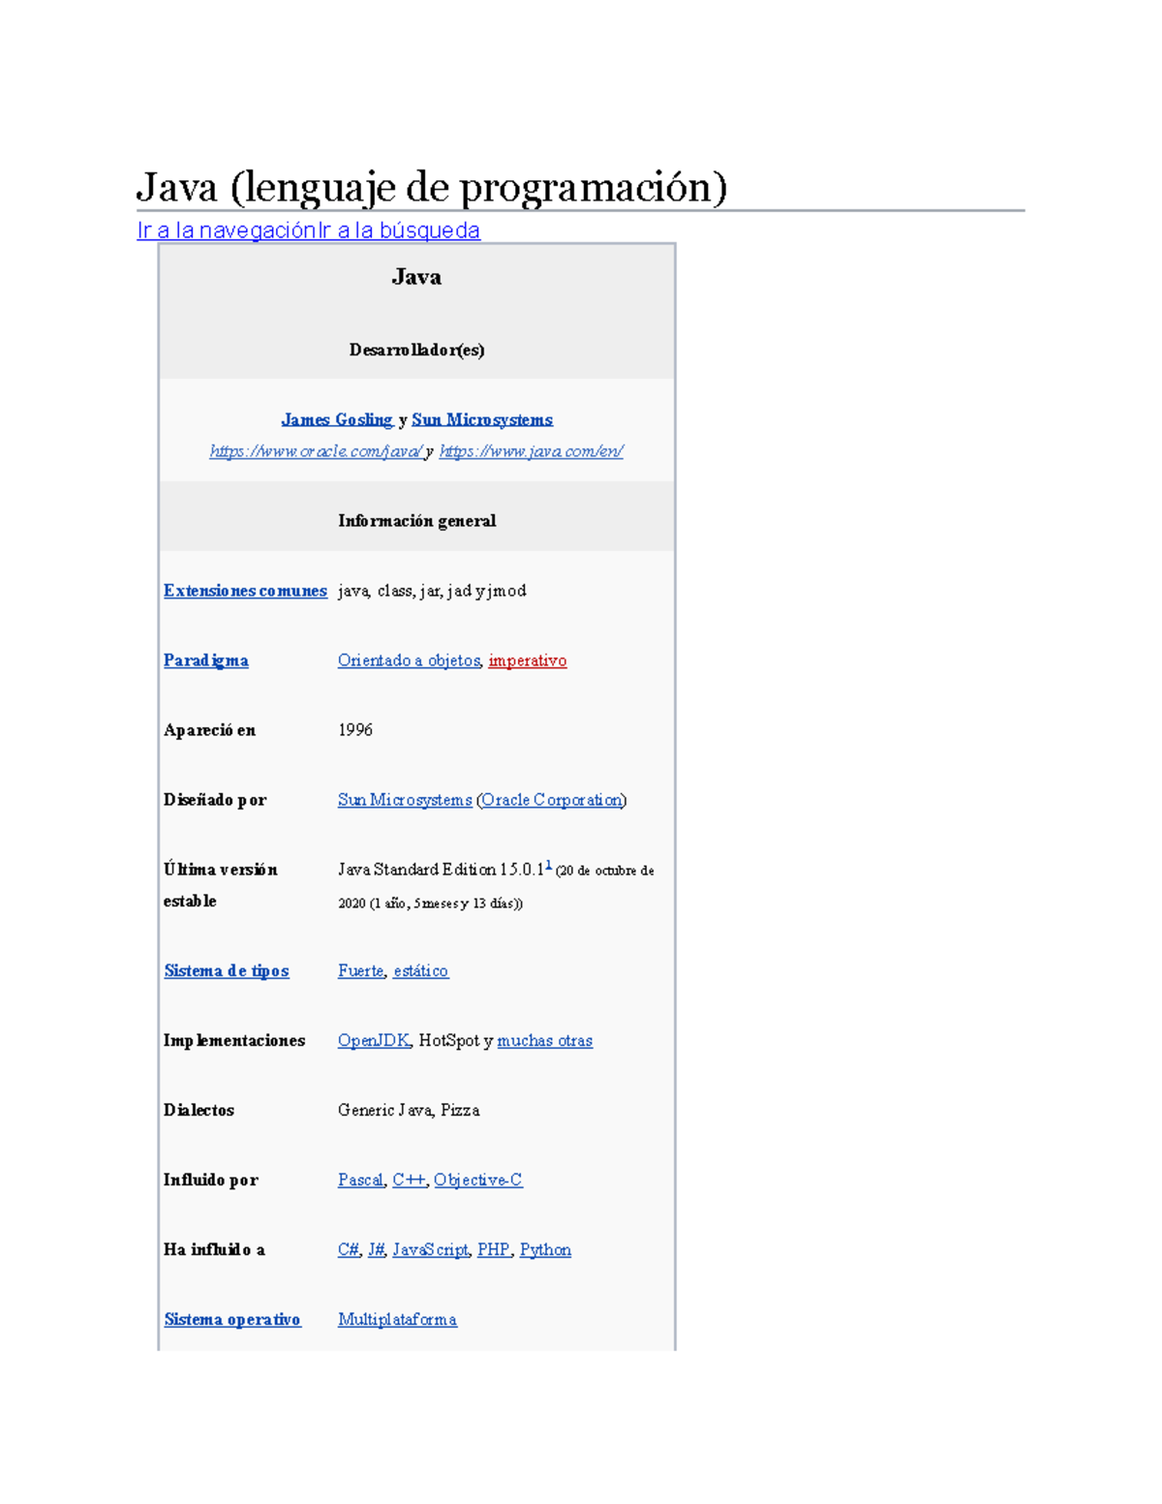Open the James Gosling link
This screenshot has width=1162, height=1504.
pyautogui.click(x=334, y=419)
